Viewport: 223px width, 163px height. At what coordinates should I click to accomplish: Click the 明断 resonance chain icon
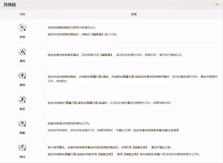coord(22,123)
